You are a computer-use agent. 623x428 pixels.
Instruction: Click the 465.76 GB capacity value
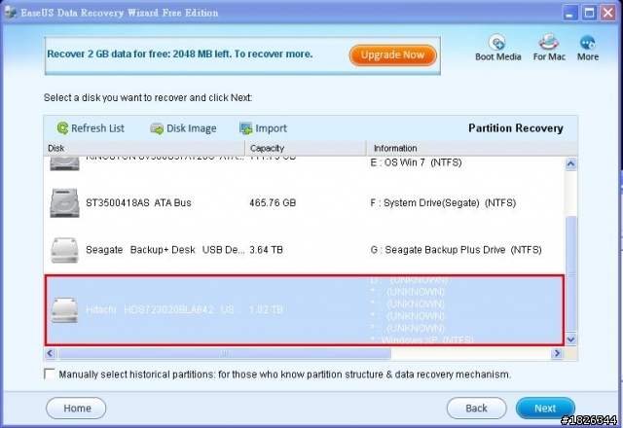pyautogui.click(x=273, y=203)
